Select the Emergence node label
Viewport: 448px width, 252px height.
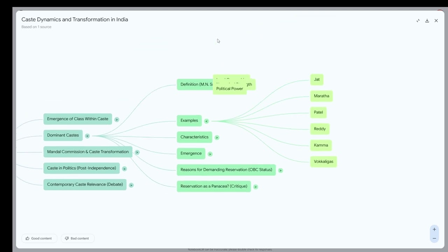click(x=191, y=153)
